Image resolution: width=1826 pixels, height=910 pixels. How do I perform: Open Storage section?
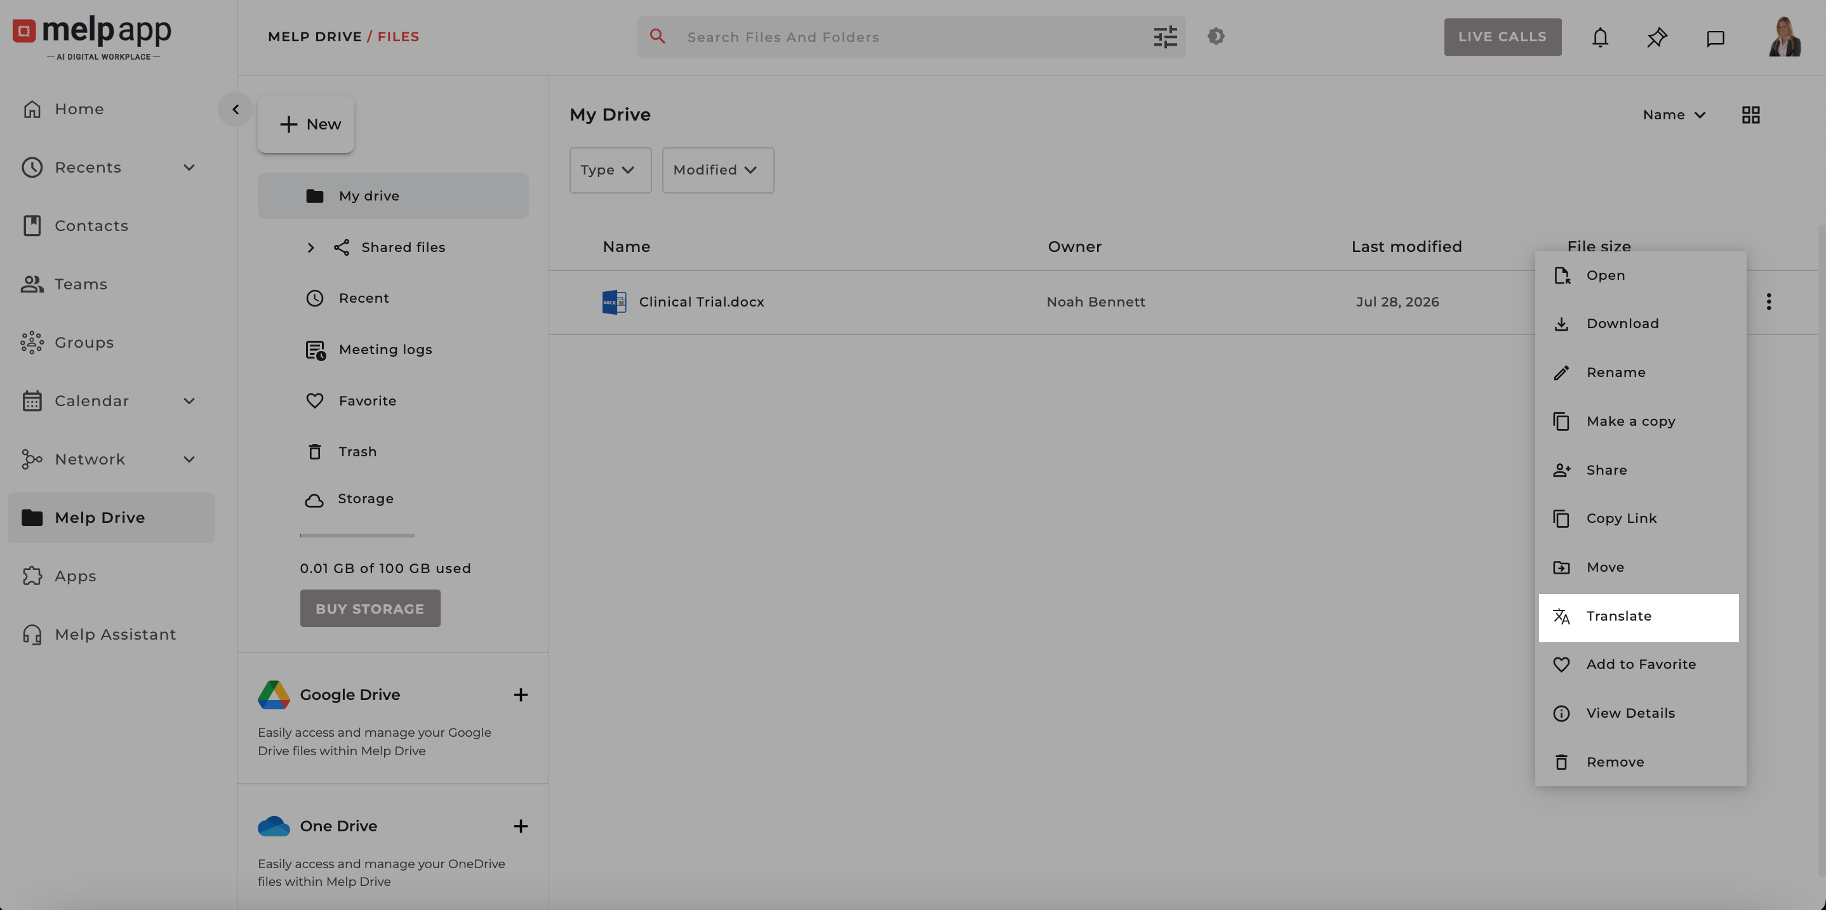pyautogui.click(x=365, y=499)
